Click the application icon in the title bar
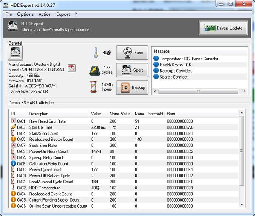Screen dimensions: 255x216 click(x=6, y=5)
